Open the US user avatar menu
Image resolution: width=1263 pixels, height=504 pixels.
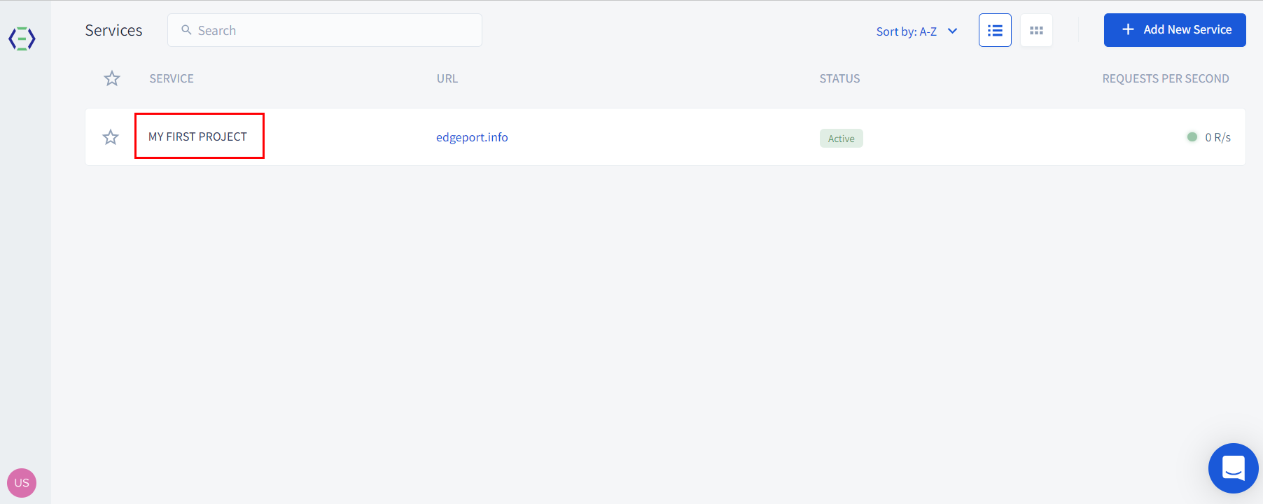click(x=22, y=483)
